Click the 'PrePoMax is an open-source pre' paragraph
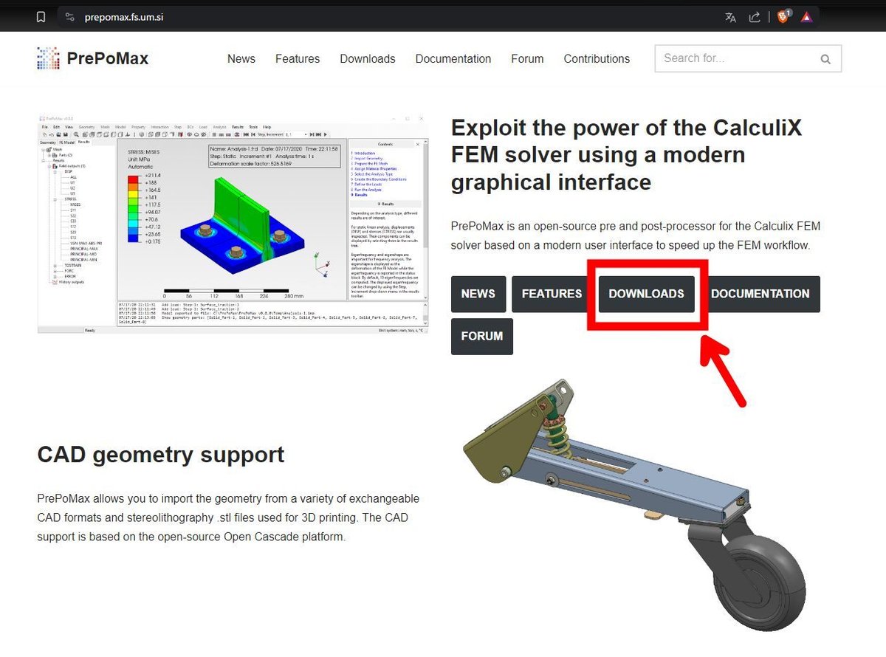Screen dimensions: 886x657 click(x=636, y=235)
